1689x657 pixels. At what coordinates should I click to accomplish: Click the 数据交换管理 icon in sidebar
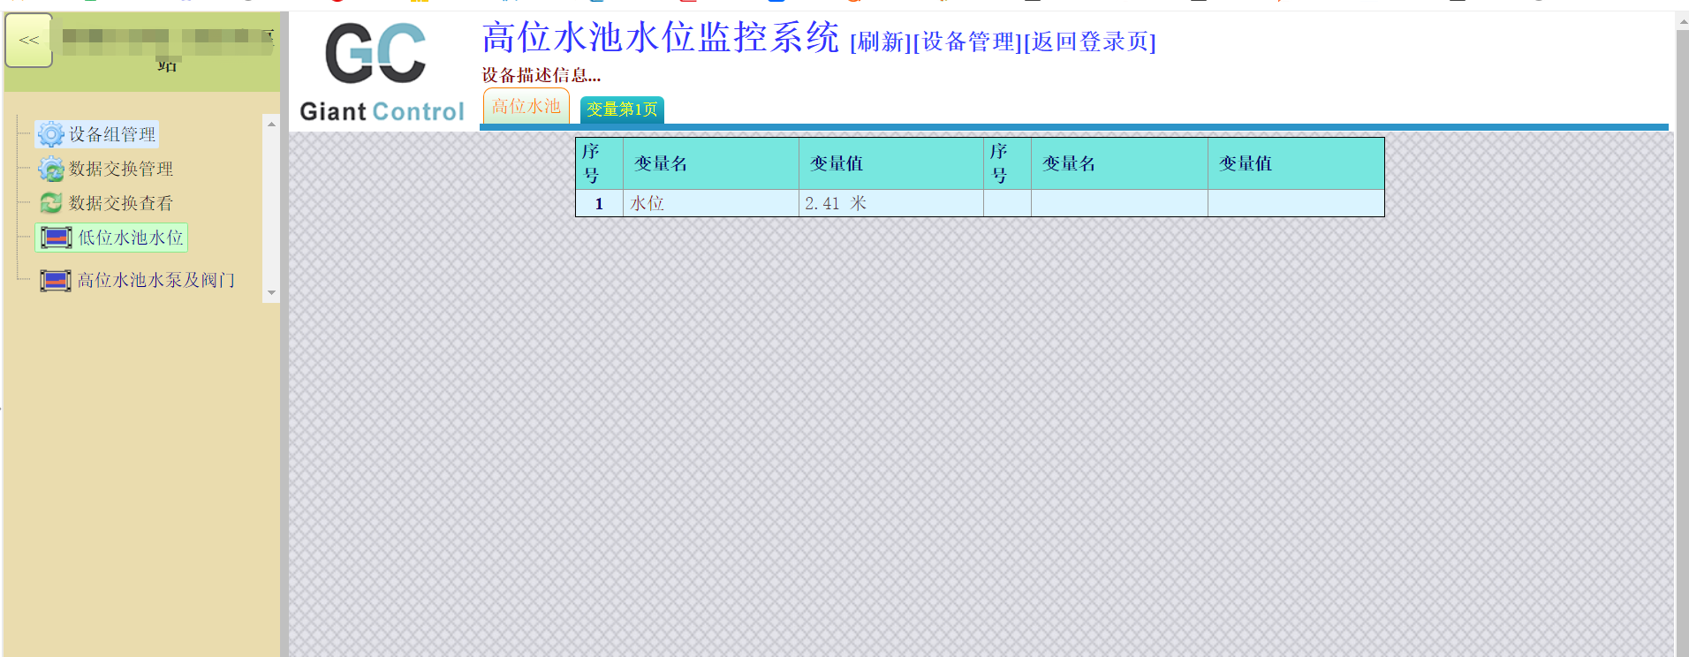pyautogui.click(x=50, y=169)
